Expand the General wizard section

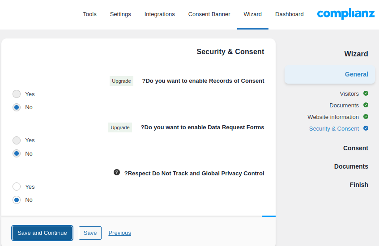(x=356, y=74)
